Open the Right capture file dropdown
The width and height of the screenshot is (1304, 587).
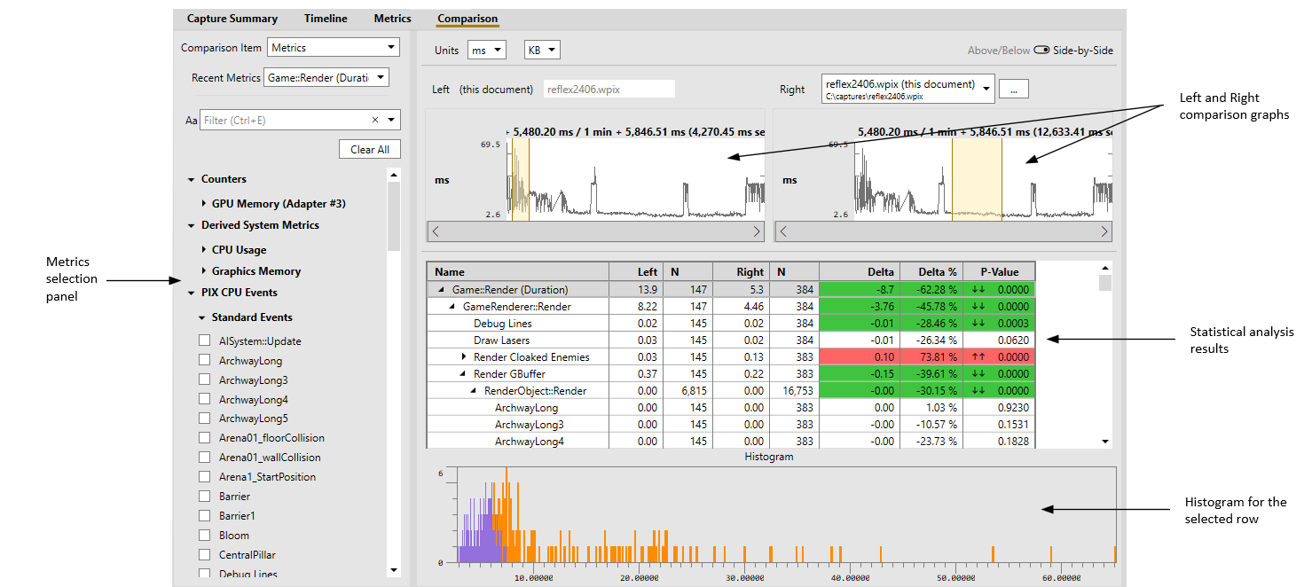908,89
